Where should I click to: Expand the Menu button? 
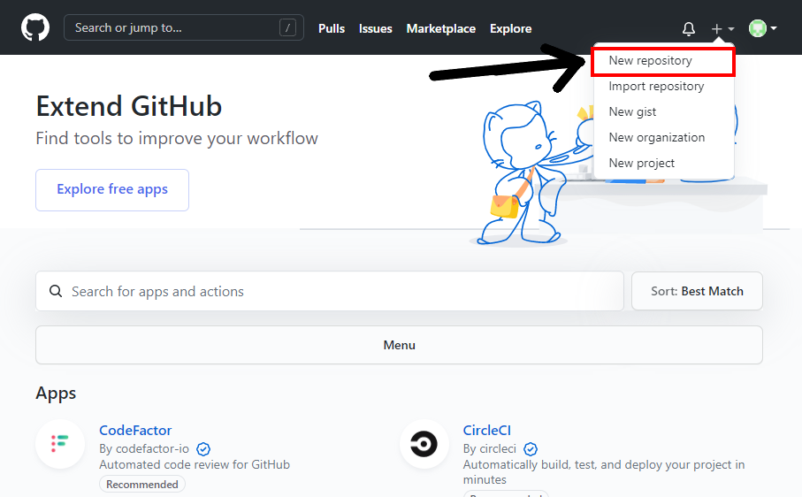click(x=399, y=345)
